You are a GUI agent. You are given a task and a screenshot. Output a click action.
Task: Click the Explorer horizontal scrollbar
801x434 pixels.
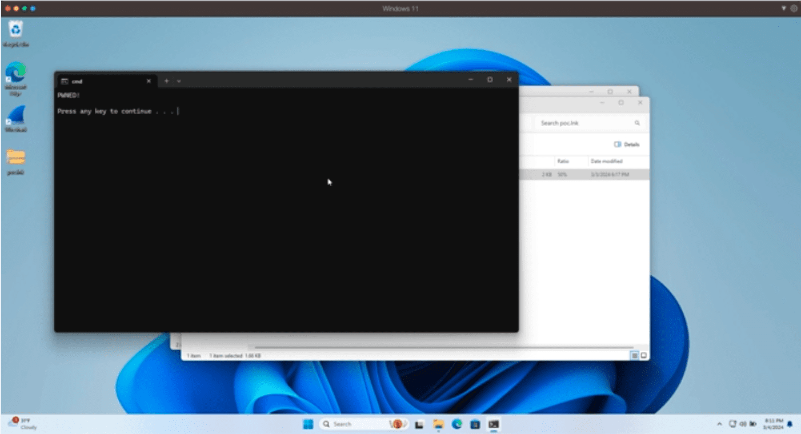click(444, 347)
